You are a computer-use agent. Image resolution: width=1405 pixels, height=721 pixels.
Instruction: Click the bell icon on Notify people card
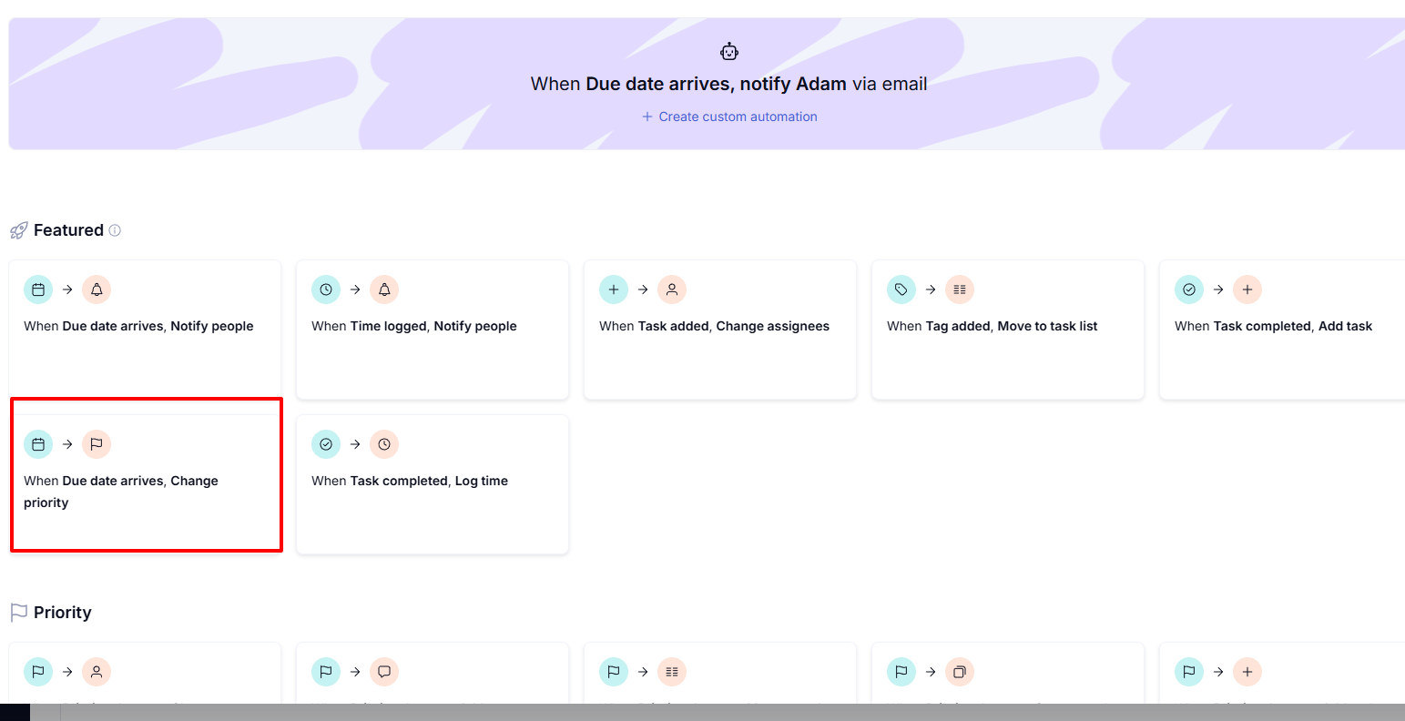coord(97,289)
